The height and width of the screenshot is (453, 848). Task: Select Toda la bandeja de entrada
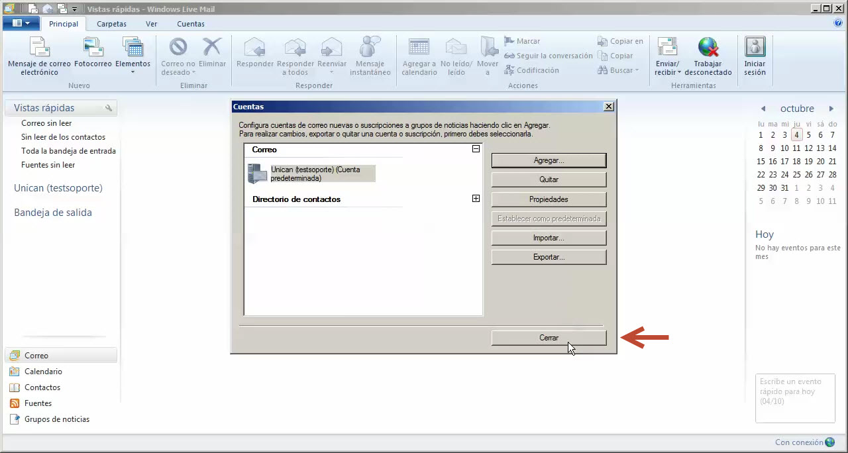(x=68, y=151)
